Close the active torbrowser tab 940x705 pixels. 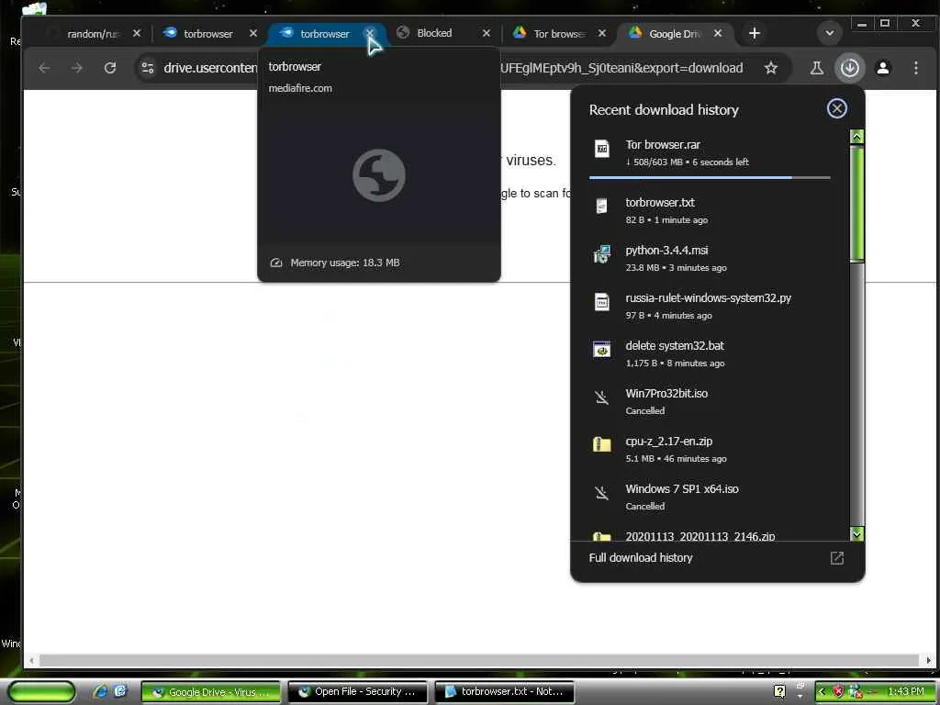click(370, 34)
